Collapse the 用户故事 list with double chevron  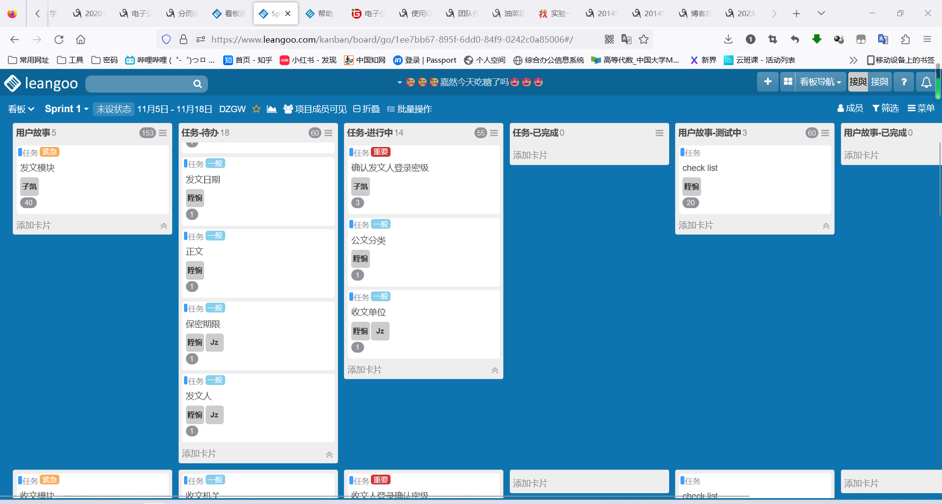pos(164,226)
